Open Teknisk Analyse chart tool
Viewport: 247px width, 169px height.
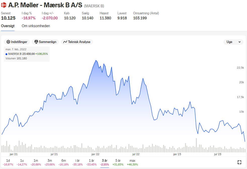pos(77,42)
